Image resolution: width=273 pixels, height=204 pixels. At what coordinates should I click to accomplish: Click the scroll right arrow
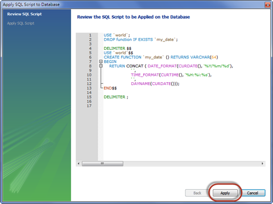[x=262, y=163]
